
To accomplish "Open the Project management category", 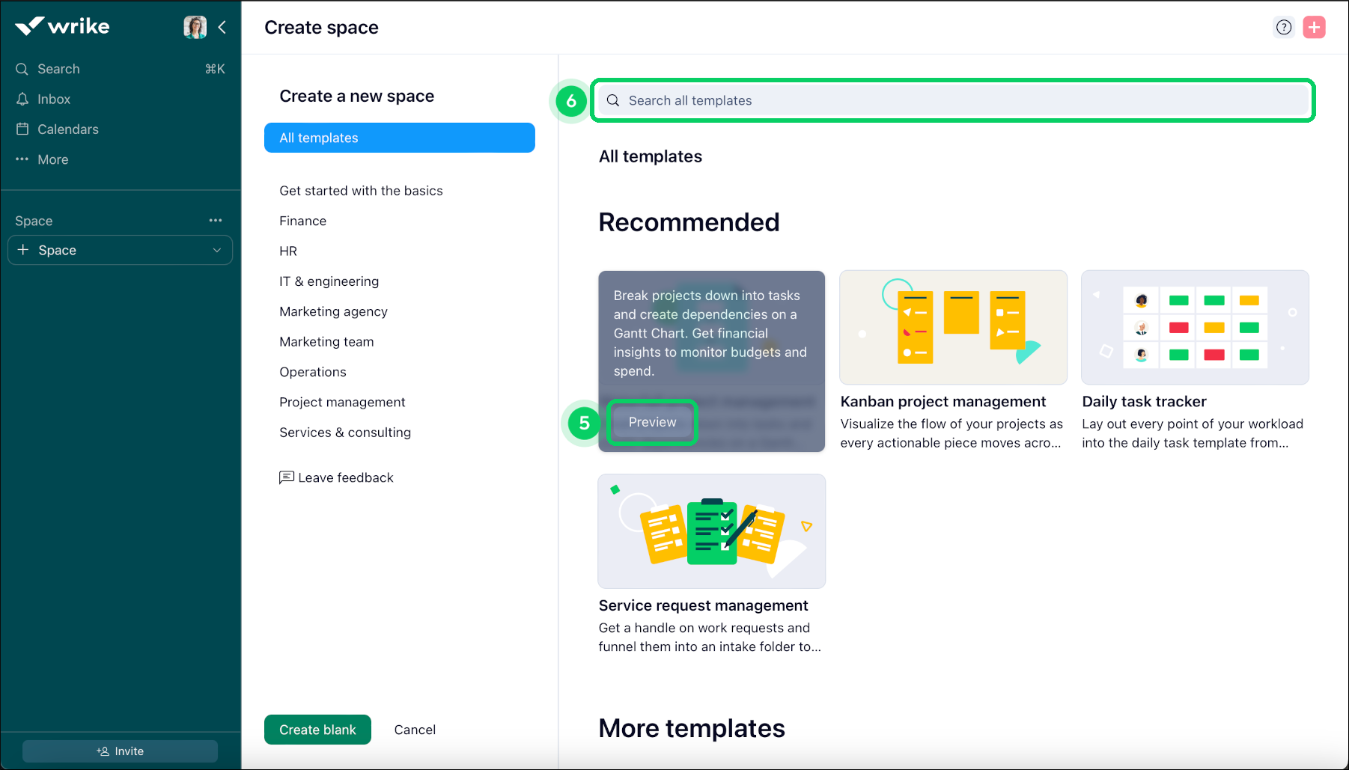I will tap(342, 402).
